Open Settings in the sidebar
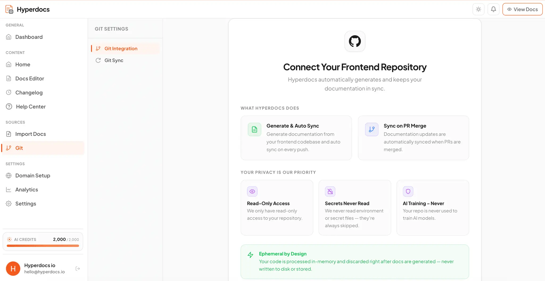This screenshot has width=545, height=281. 43,204
